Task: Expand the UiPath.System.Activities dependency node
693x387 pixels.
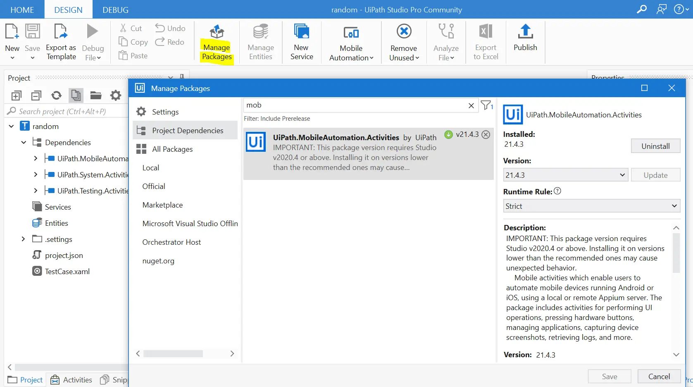Action: click(x=36, y=175)
